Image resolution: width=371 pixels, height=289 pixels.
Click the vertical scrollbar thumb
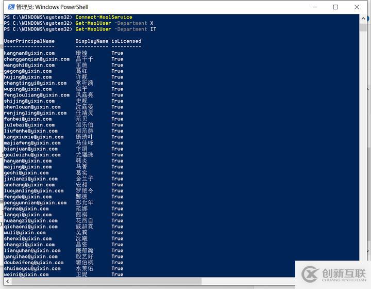[x=363, y=27]
